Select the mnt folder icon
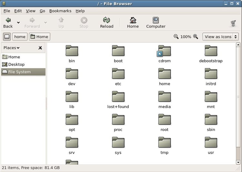 [211, 96]
